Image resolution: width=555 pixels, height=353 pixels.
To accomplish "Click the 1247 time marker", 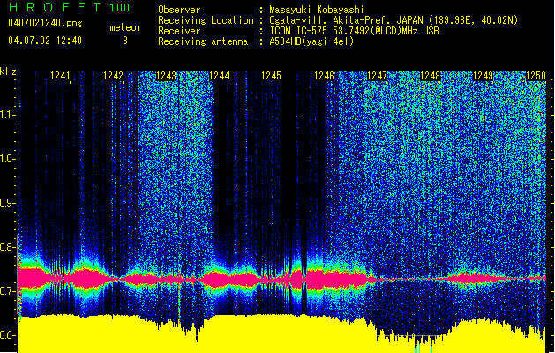I will [378, 76].
